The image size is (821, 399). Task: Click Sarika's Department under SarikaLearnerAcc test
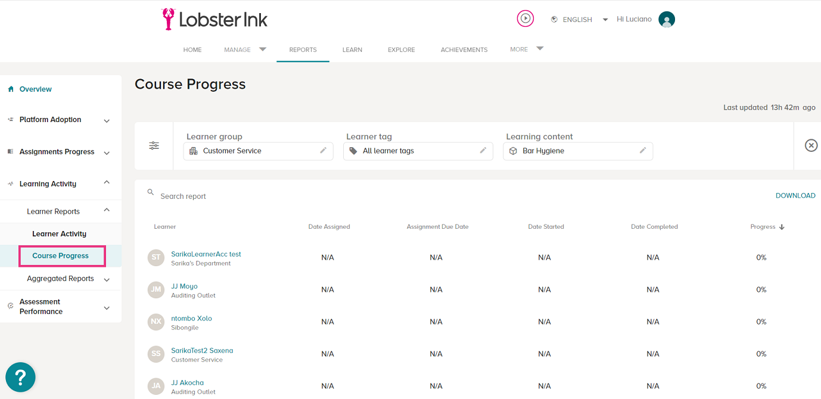point(201,264)
